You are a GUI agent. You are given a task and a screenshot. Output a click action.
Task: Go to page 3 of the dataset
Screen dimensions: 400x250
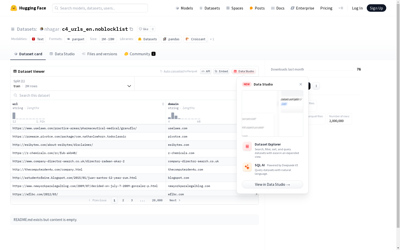(132, 200)
